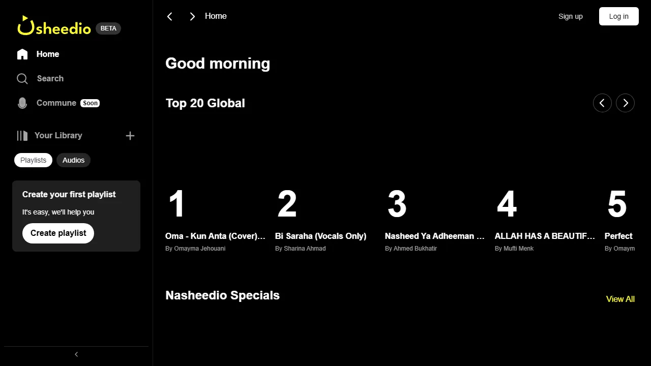Screen dimensions: 651x366
Task: Click the Log in button
Action: 618,16
